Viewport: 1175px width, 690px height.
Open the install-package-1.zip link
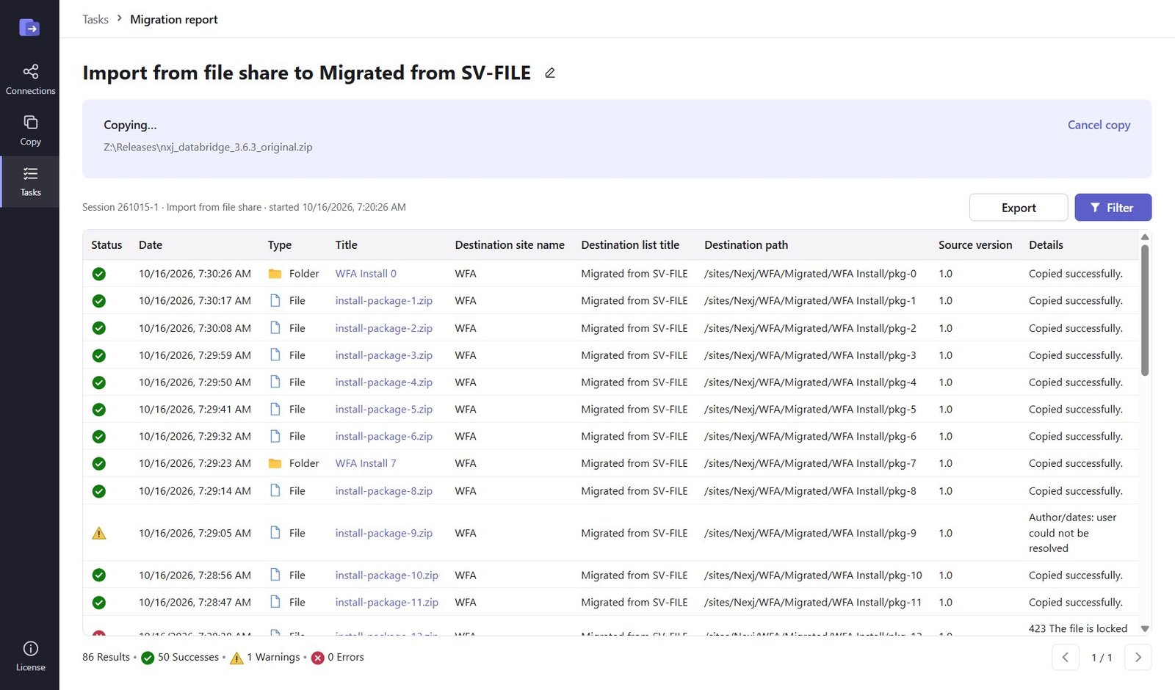click(384, 301)
